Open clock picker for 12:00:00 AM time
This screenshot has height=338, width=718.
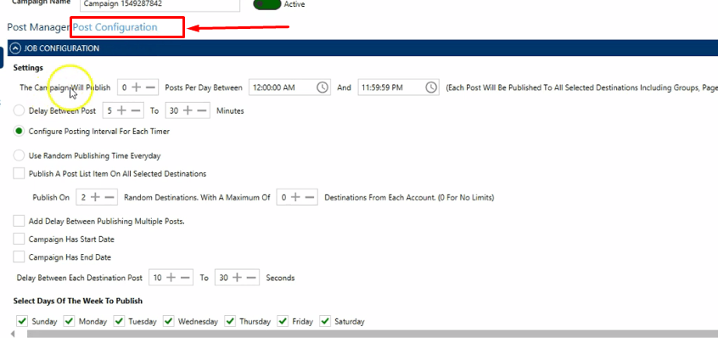tap(323, 87)
